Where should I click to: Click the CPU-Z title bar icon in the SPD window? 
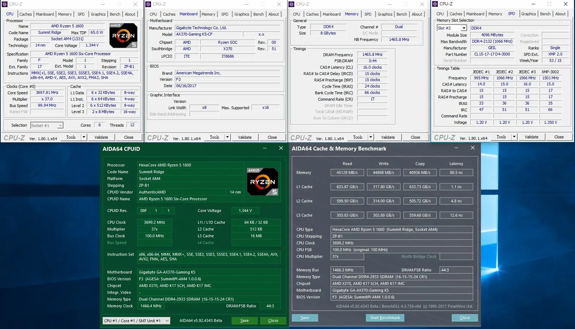(x=435, y=4)
